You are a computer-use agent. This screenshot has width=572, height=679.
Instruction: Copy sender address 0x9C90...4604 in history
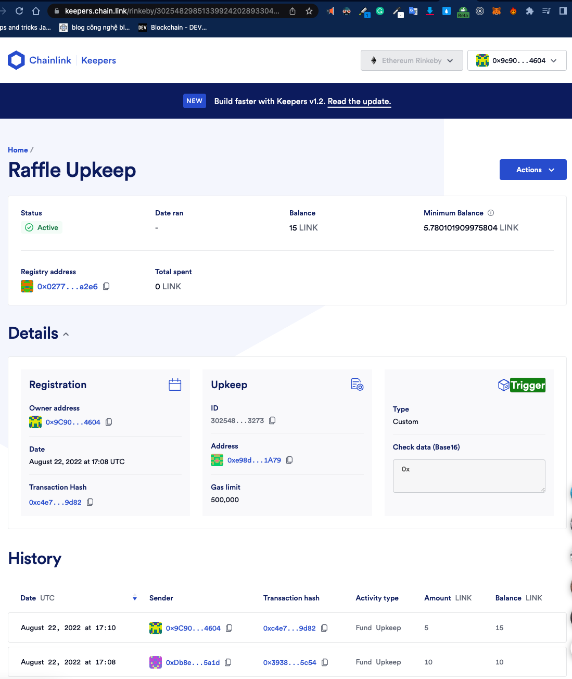point(229,628)
